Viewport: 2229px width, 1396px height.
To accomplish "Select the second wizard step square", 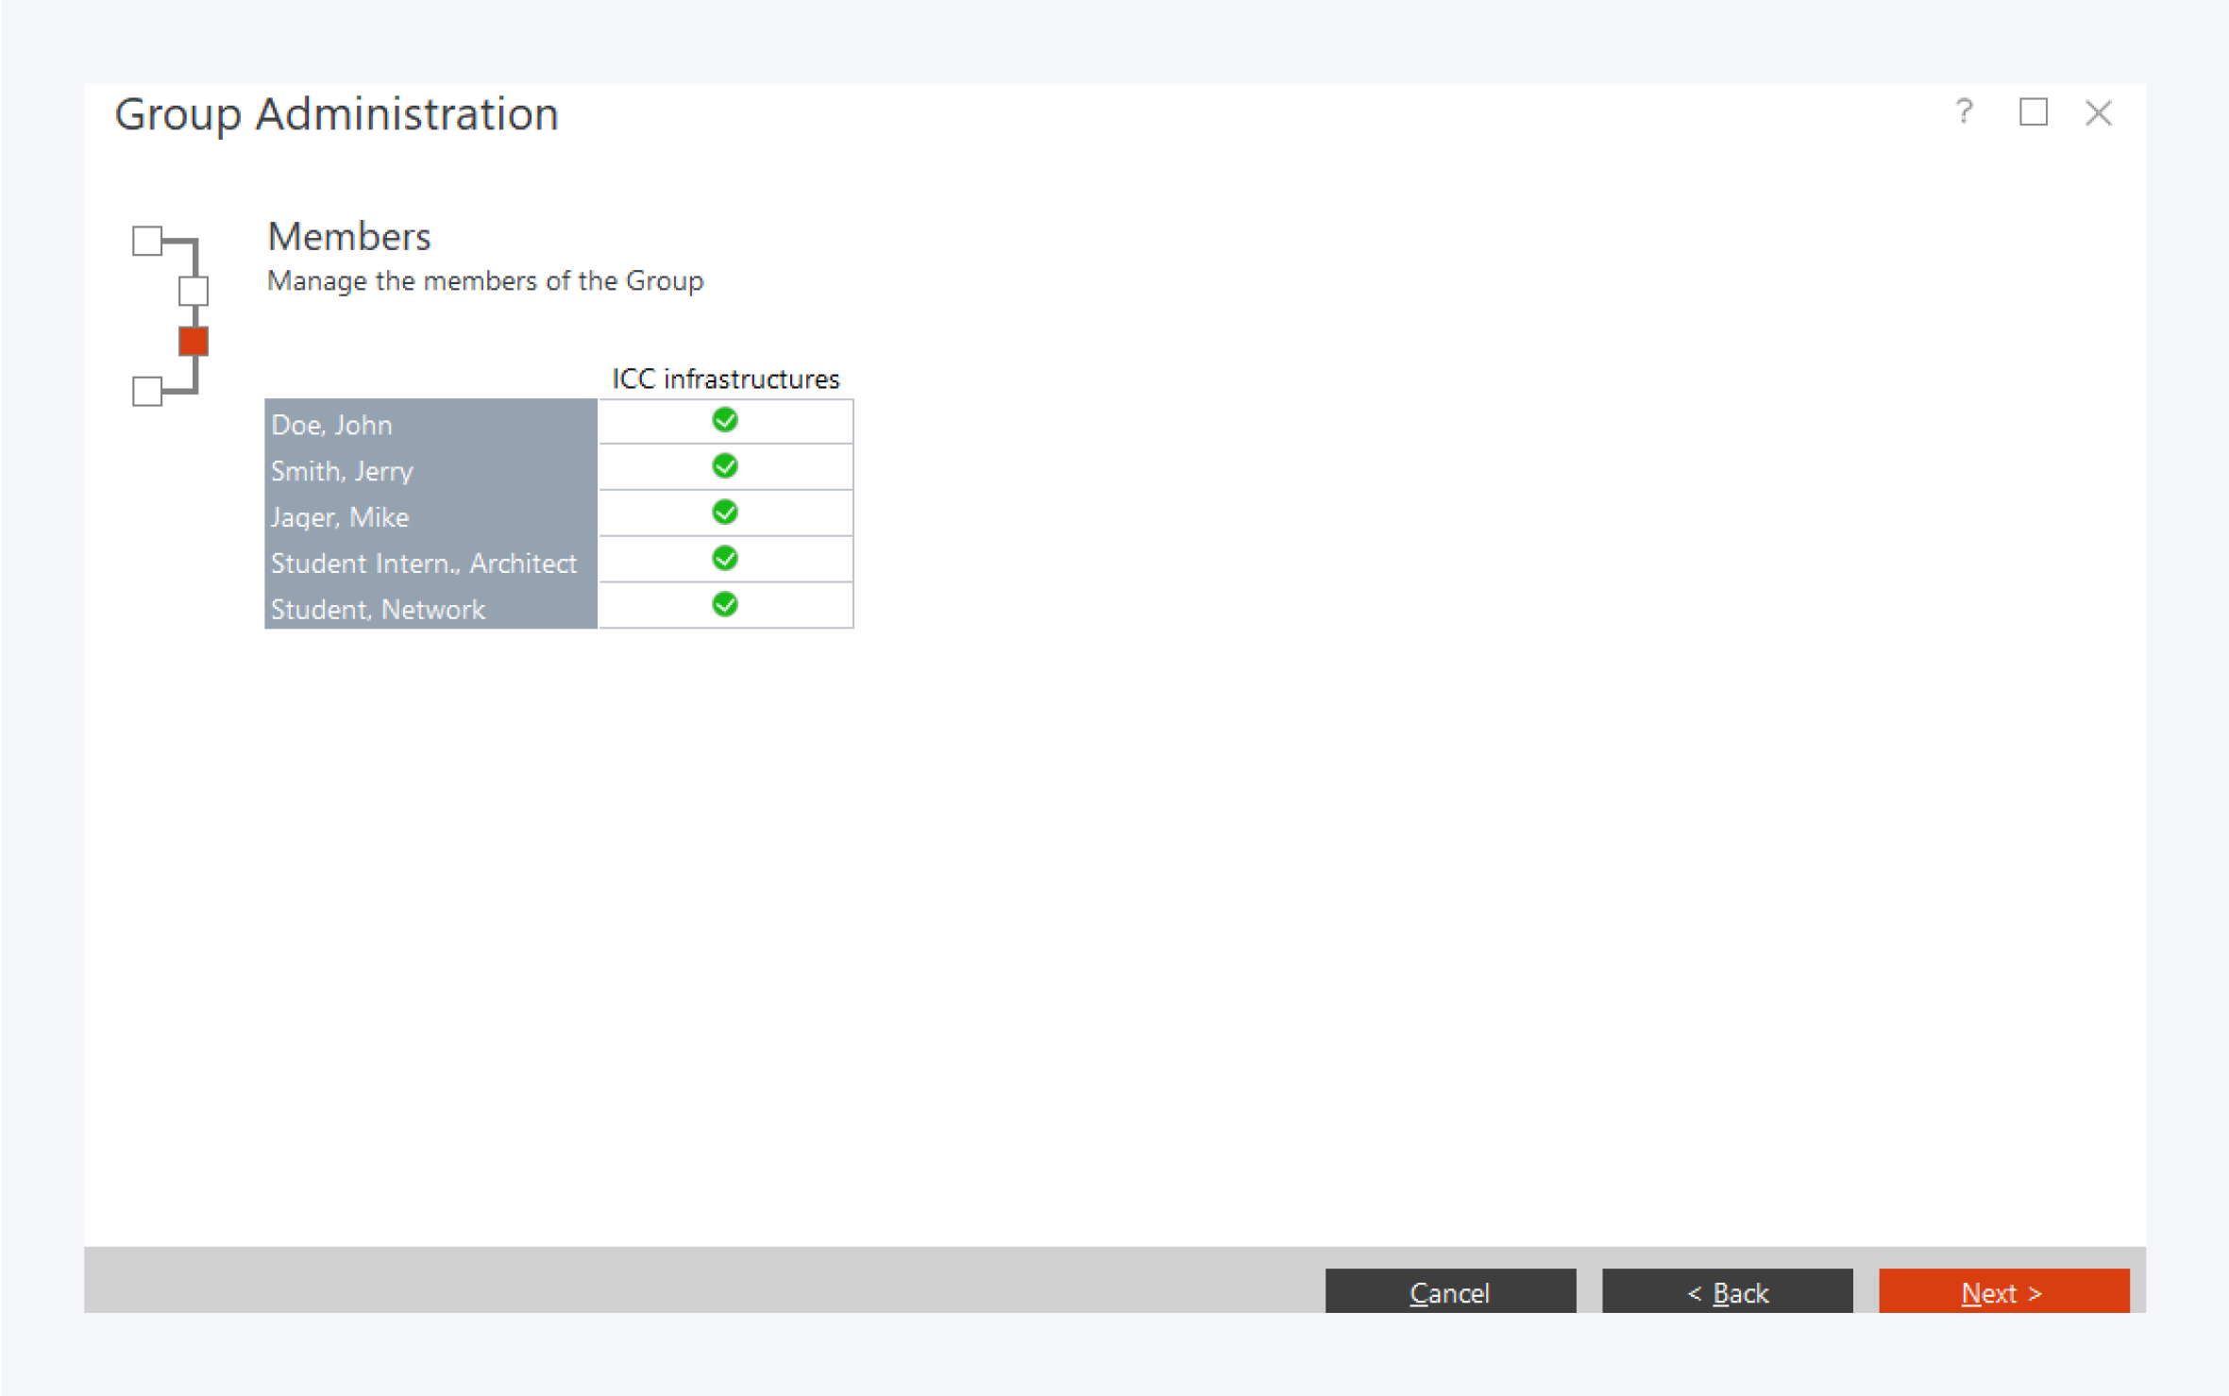I will pyautogui.click(x=194, y=291).
